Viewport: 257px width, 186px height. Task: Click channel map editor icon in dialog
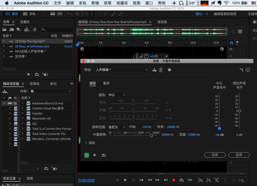(x=241, y=70)
